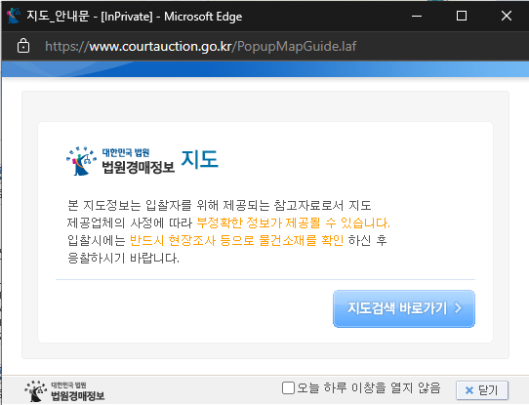Click the footer 법원경매정보 logo
The height and width of the screenshot is (405, 529).
pyautogui.click(x=64, y=391)
